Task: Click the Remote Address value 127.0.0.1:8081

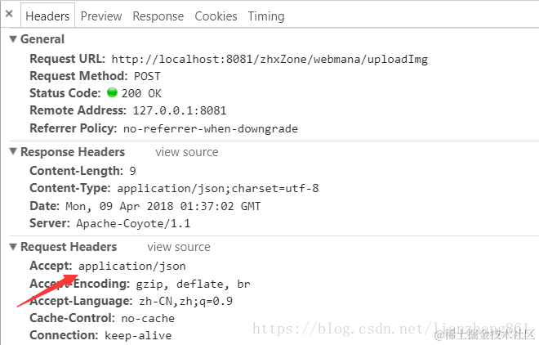Action: [180, 110]
